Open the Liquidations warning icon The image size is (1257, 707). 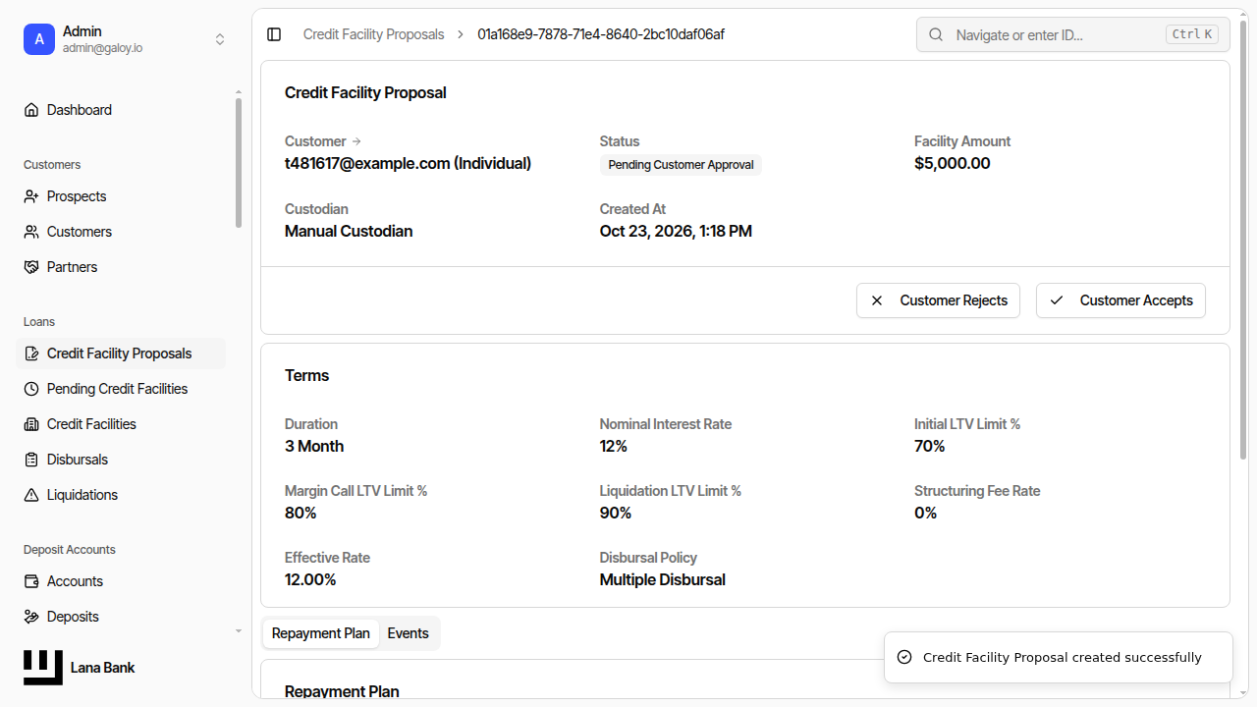point(31,495)
